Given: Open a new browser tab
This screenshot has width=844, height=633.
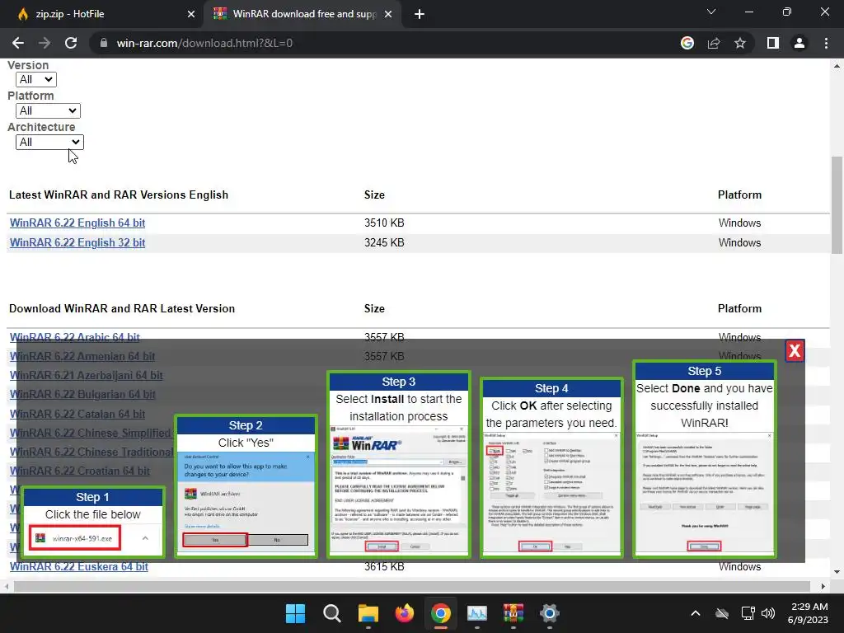Looking at the screenshot, I should (x=420, y=14).
